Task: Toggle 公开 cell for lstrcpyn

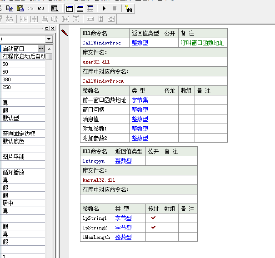Action: pyautogui.click(x=154, y=161)
